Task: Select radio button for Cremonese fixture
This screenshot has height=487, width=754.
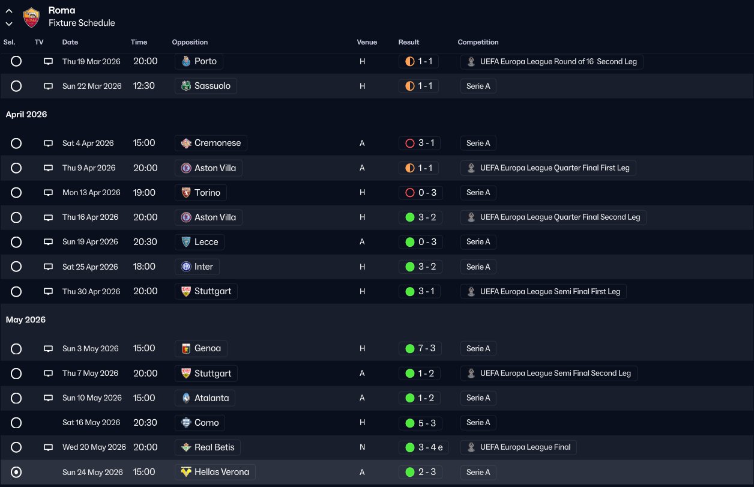Action: [x=16, y=144]
